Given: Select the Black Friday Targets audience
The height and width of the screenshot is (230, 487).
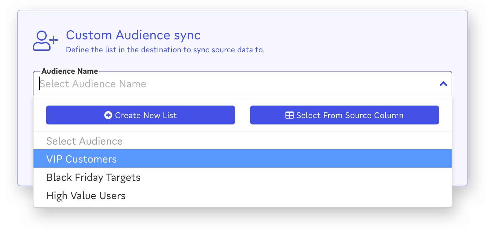Looking at the screenshot, I should (x=93, y=177).
